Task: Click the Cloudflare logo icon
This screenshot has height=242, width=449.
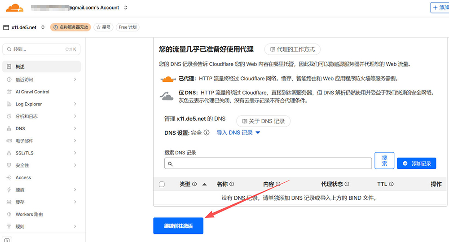Action: coord(14,7)
